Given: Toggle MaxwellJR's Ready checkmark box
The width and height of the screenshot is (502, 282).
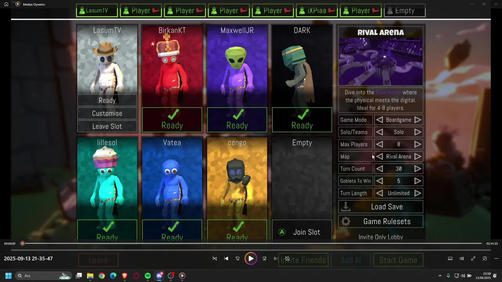Looking at the screenshot, I should click(237, 120).
